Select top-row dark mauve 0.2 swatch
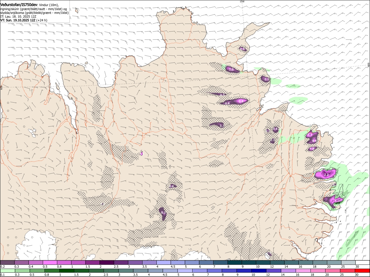The width and height of the screenshot is (370, 277). 7,263
